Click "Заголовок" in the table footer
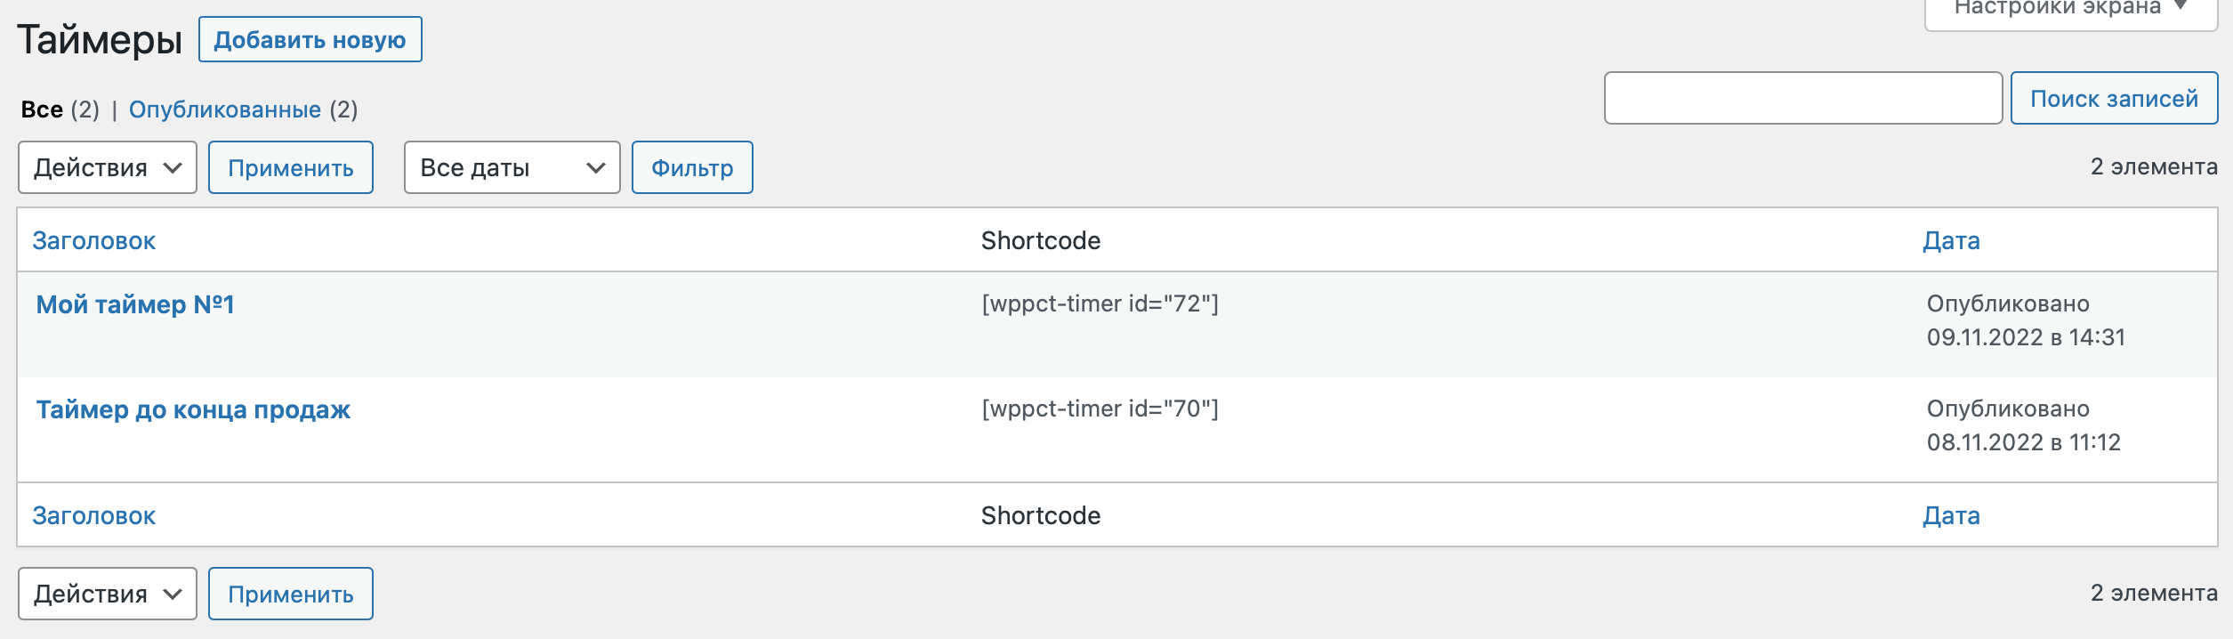The image size is (2233, 639). point(94,514)
